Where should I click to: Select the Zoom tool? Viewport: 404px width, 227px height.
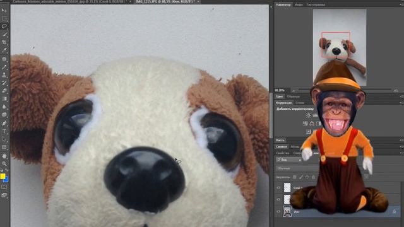click(4, 164)
